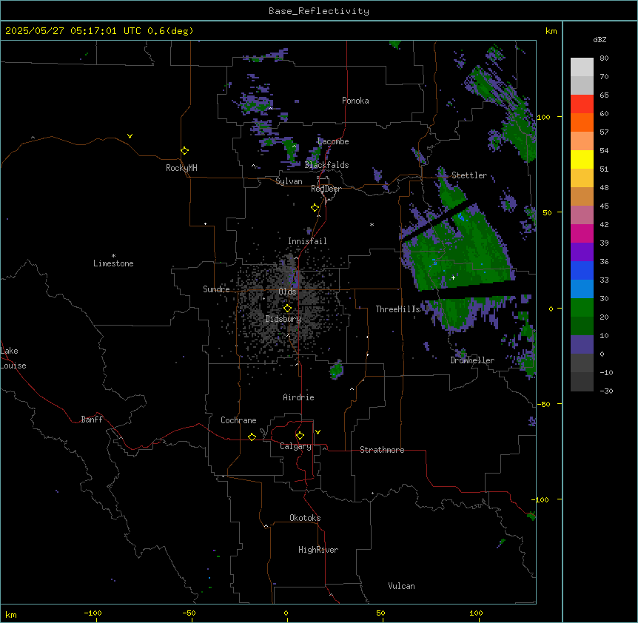Click yellow diamond marker above Calgary label

click(x=300, y=436)
